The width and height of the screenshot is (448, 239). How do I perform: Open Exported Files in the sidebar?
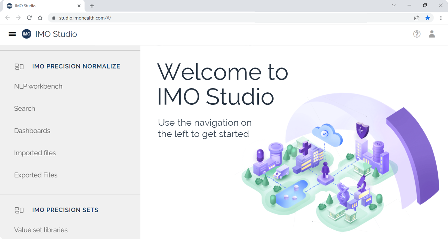coord(36,175)
